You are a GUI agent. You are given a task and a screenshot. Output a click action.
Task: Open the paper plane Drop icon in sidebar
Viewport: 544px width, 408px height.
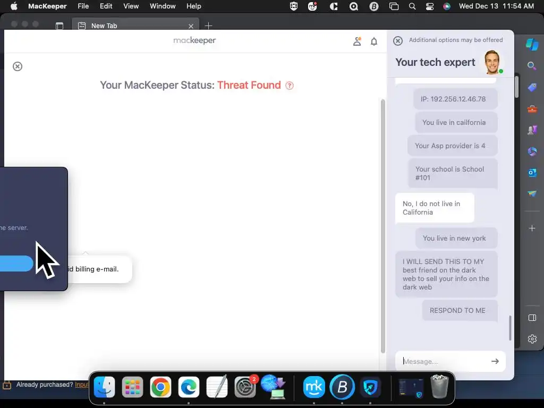click(x=532, y=193)
